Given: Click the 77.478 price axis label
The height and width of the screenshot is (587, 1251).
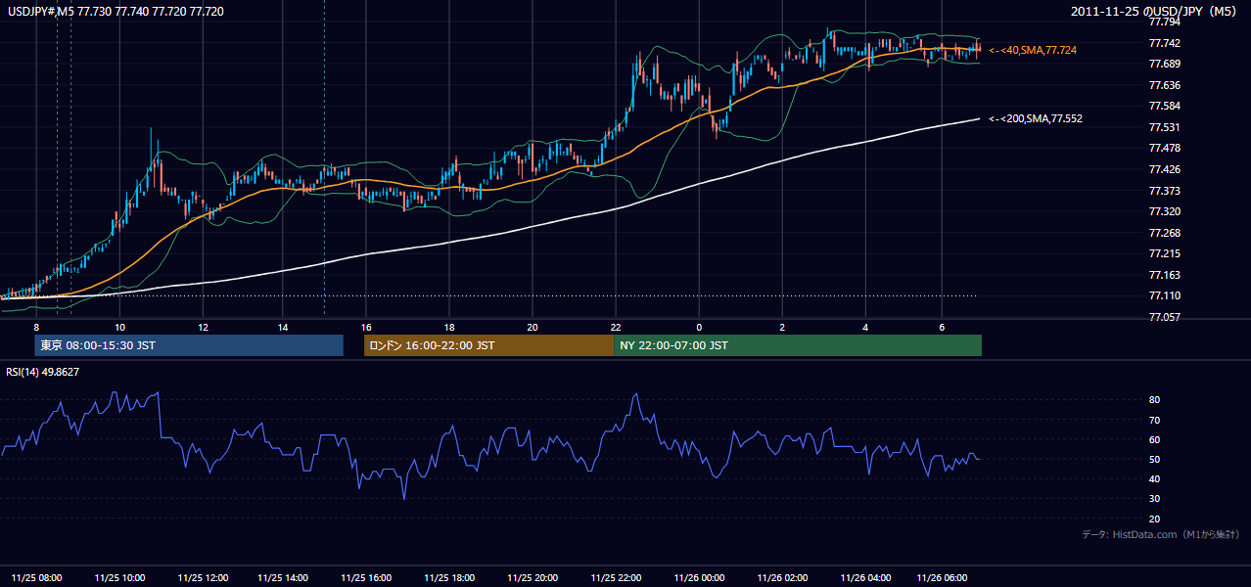Looking at the screenshot, I should coord(1165,148).
